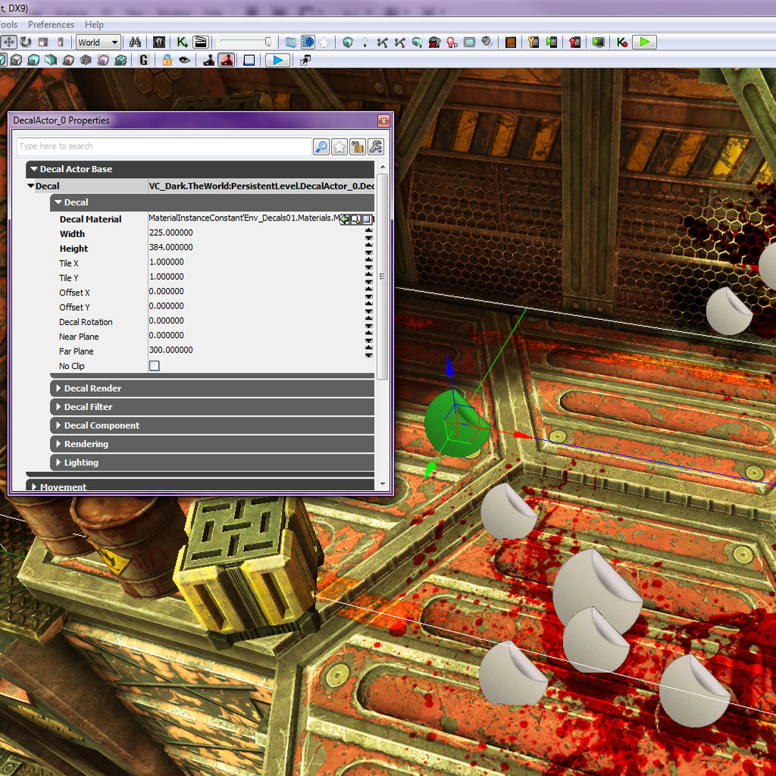This screenshot has height=776, width=776.
Task: Toggle favorites star in Properties window
Action: point(339,146)
